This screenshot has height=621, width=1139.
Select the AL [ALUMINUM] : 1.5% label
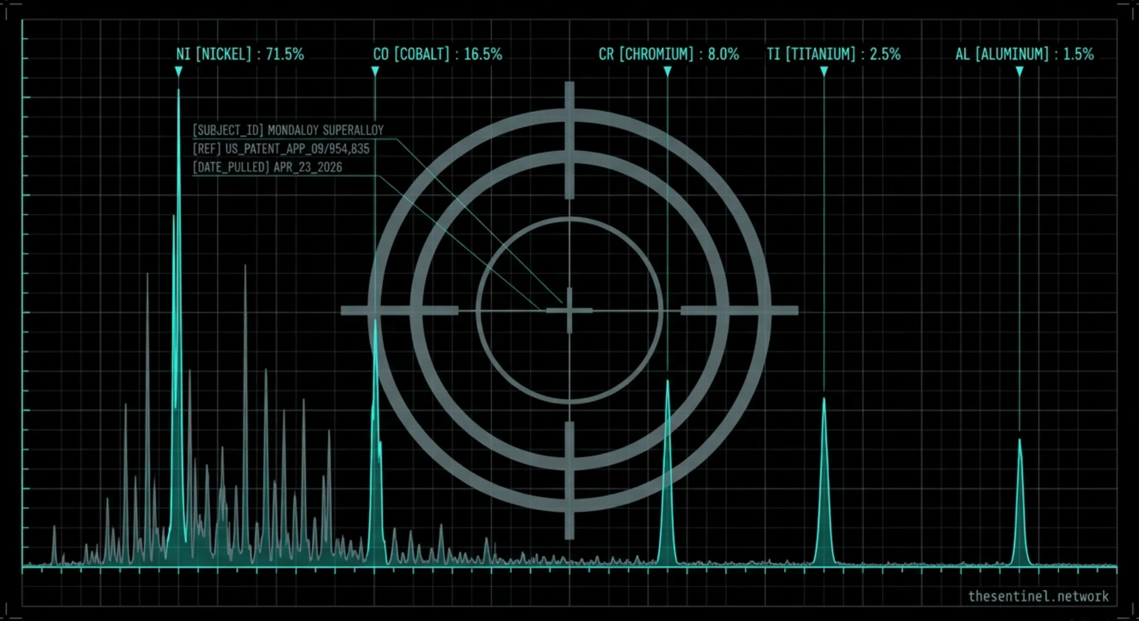pos(1024,54)
